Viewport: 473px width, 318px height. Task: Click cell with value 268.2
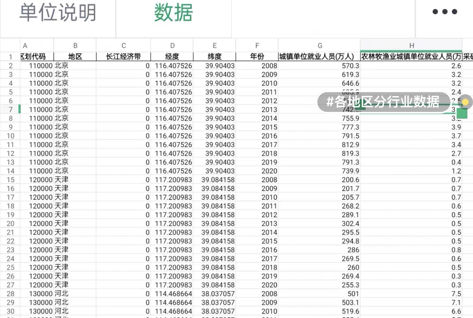(319, 206)
